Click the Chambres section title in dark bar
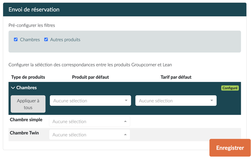The width and height of the screenshot is (251, 159). (x=27, y=88)
